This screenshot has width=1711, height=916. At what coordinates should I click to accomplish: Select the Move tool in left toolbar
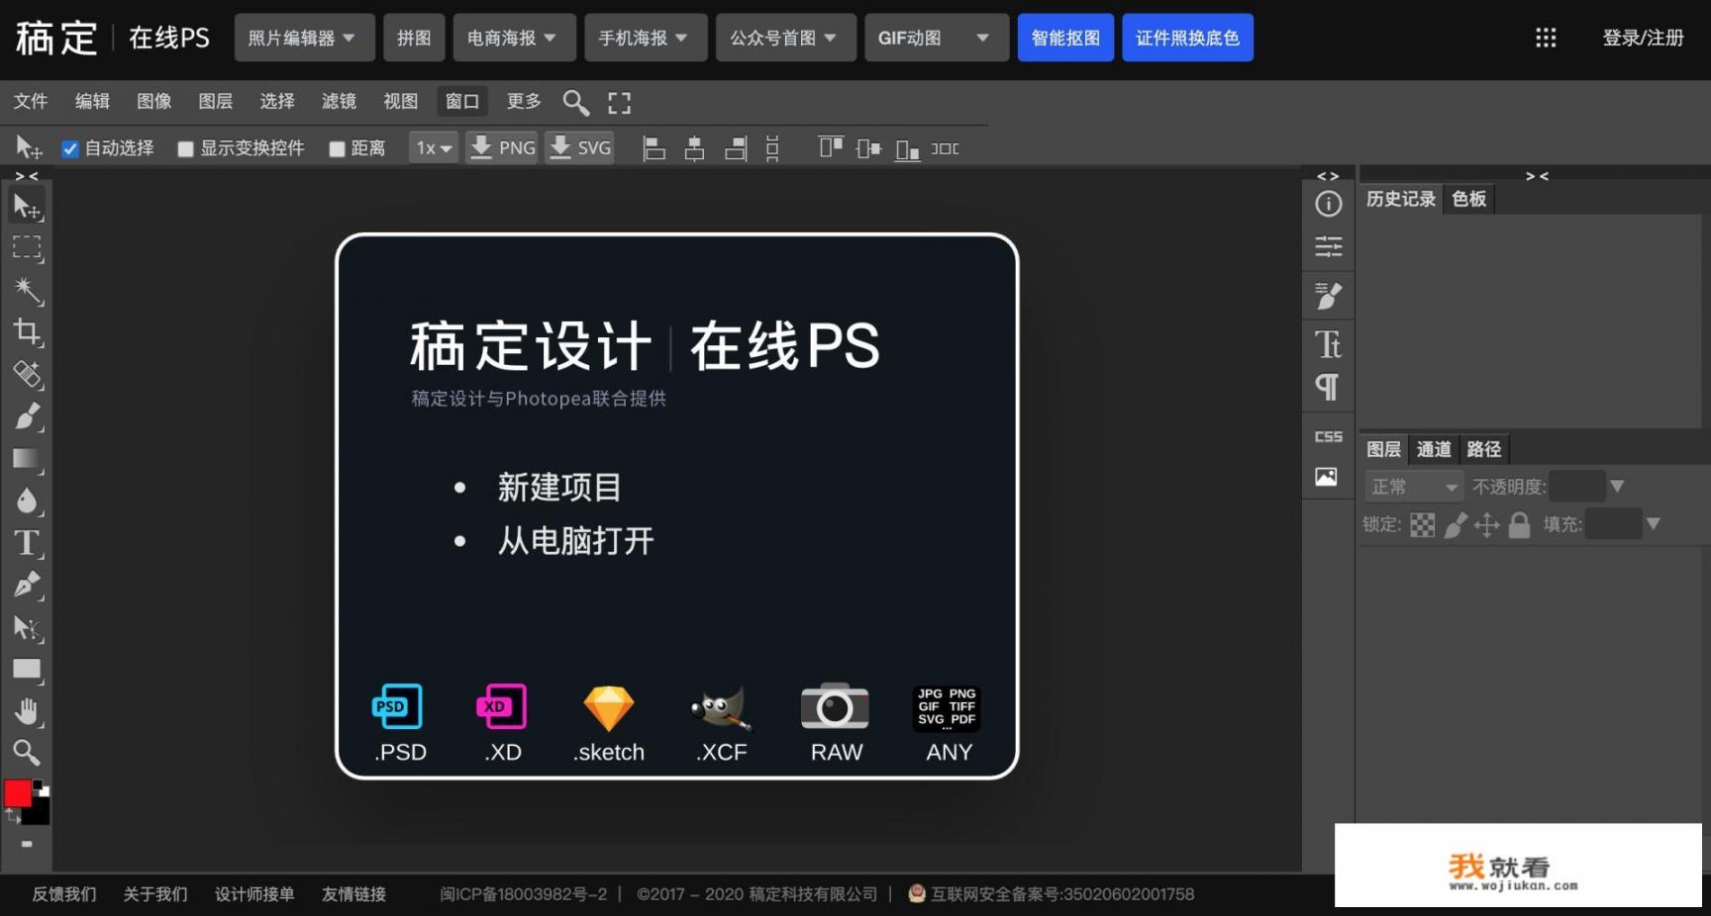click(x=27, y=206)
